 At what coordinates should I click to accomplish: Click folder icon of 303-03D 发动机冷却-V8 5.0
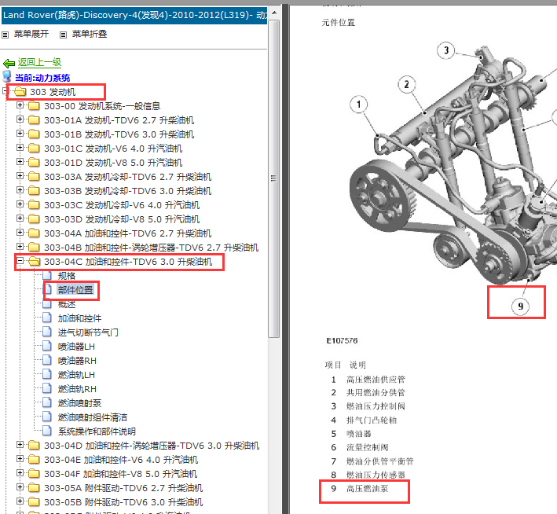[x=34, y=219]
